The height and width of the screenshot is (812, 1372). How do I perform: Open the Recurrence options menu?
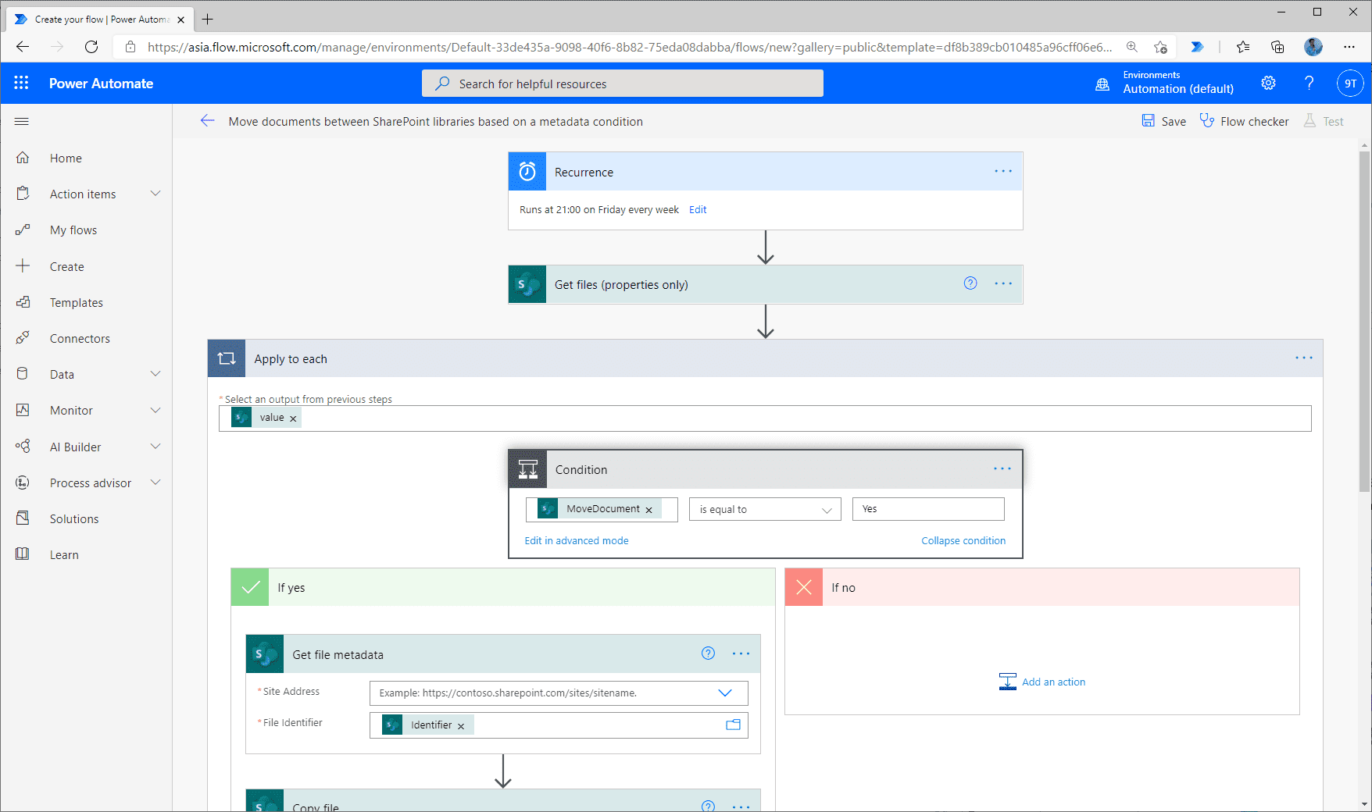click(x=1002, y=171)
